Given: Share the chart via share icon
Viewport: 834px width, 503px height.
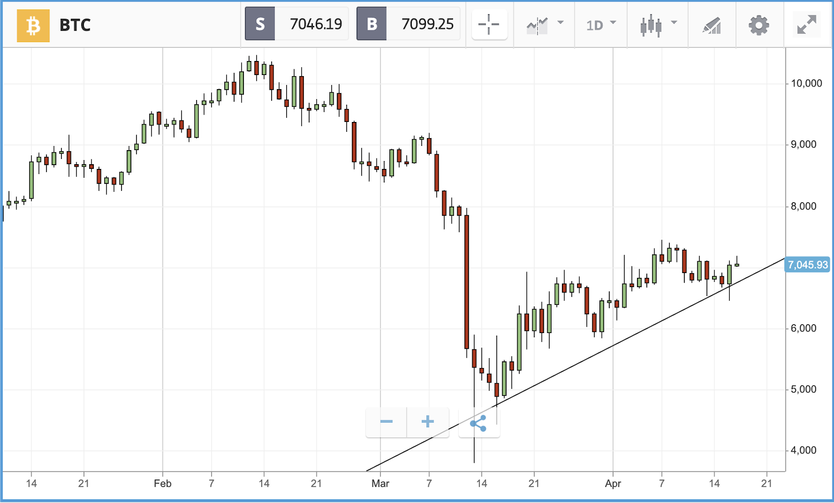Looking at the screenshot, I should coord(479,423).
